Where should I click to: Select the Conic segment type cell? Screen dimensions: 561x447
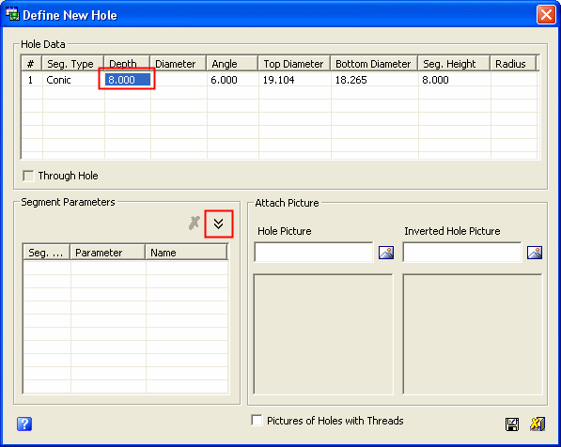[x=73, y=80]
